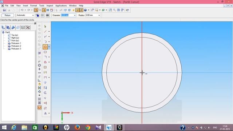Select the Parallel relationship tool
The width and height of the screenshot is (233, 131).
tap(39, 76)
